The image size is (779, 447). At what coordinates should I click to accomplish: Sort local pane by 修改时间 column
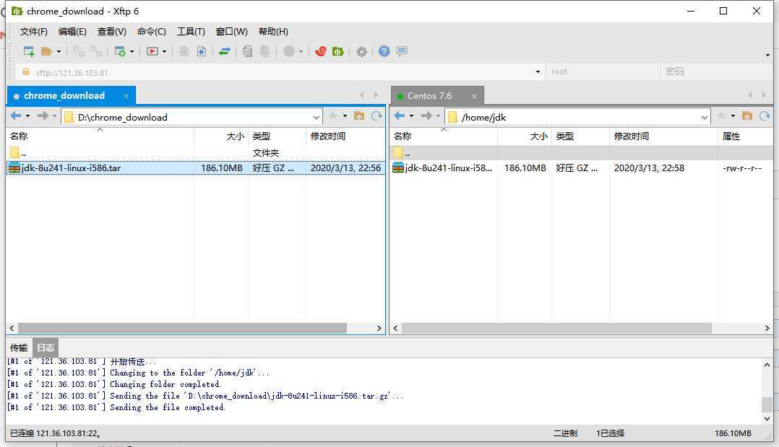point(345,136)
